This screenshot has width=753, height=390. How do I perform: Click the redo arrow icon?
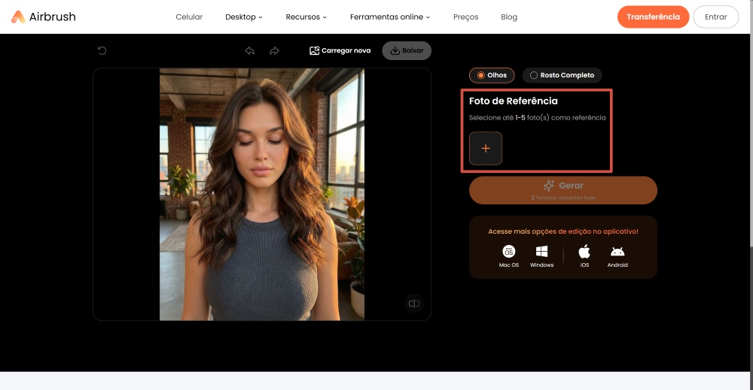tap(275, 51)
